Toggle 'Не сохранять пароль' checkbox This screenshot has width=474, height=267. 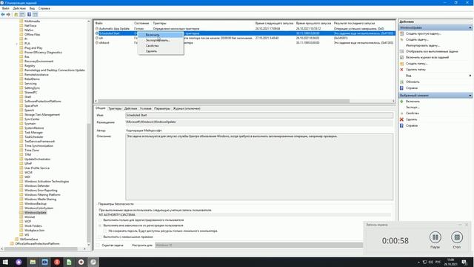[105, 231]
